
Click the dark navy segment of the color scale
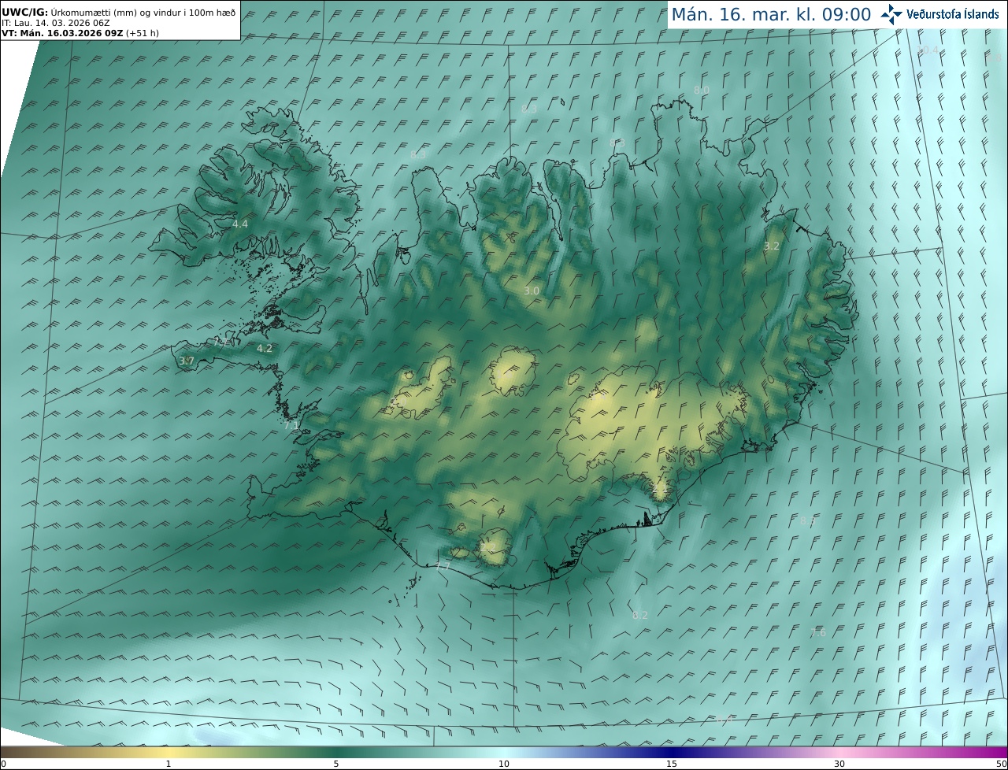tap(672, 752)
